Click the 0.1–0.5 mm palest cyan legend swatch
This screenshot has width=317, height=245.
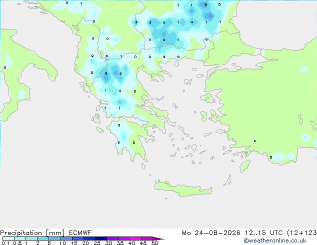point(8,238)
